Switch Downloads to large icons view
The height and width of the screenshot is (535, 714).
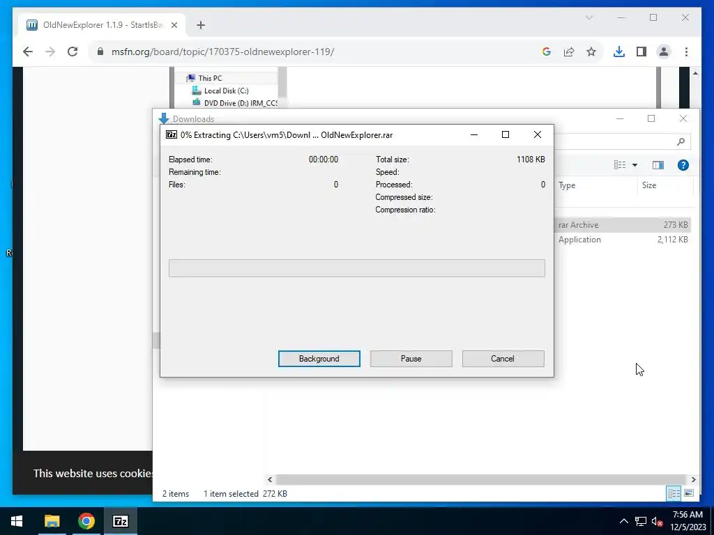(x=689, y=493)
